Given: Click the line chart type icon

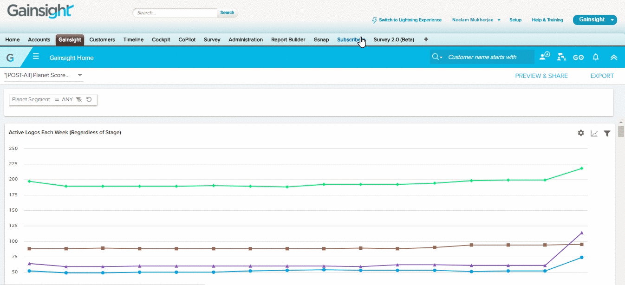Looking at the screenshot, I should coord(594,133).
